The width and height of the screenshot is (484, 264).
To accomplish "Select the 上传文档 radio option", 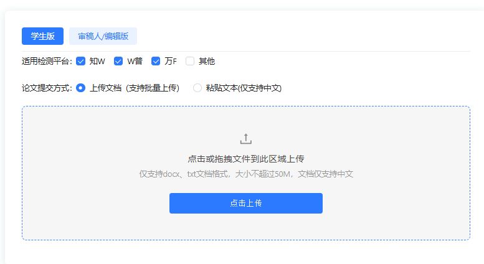I will tap(80, 88).
